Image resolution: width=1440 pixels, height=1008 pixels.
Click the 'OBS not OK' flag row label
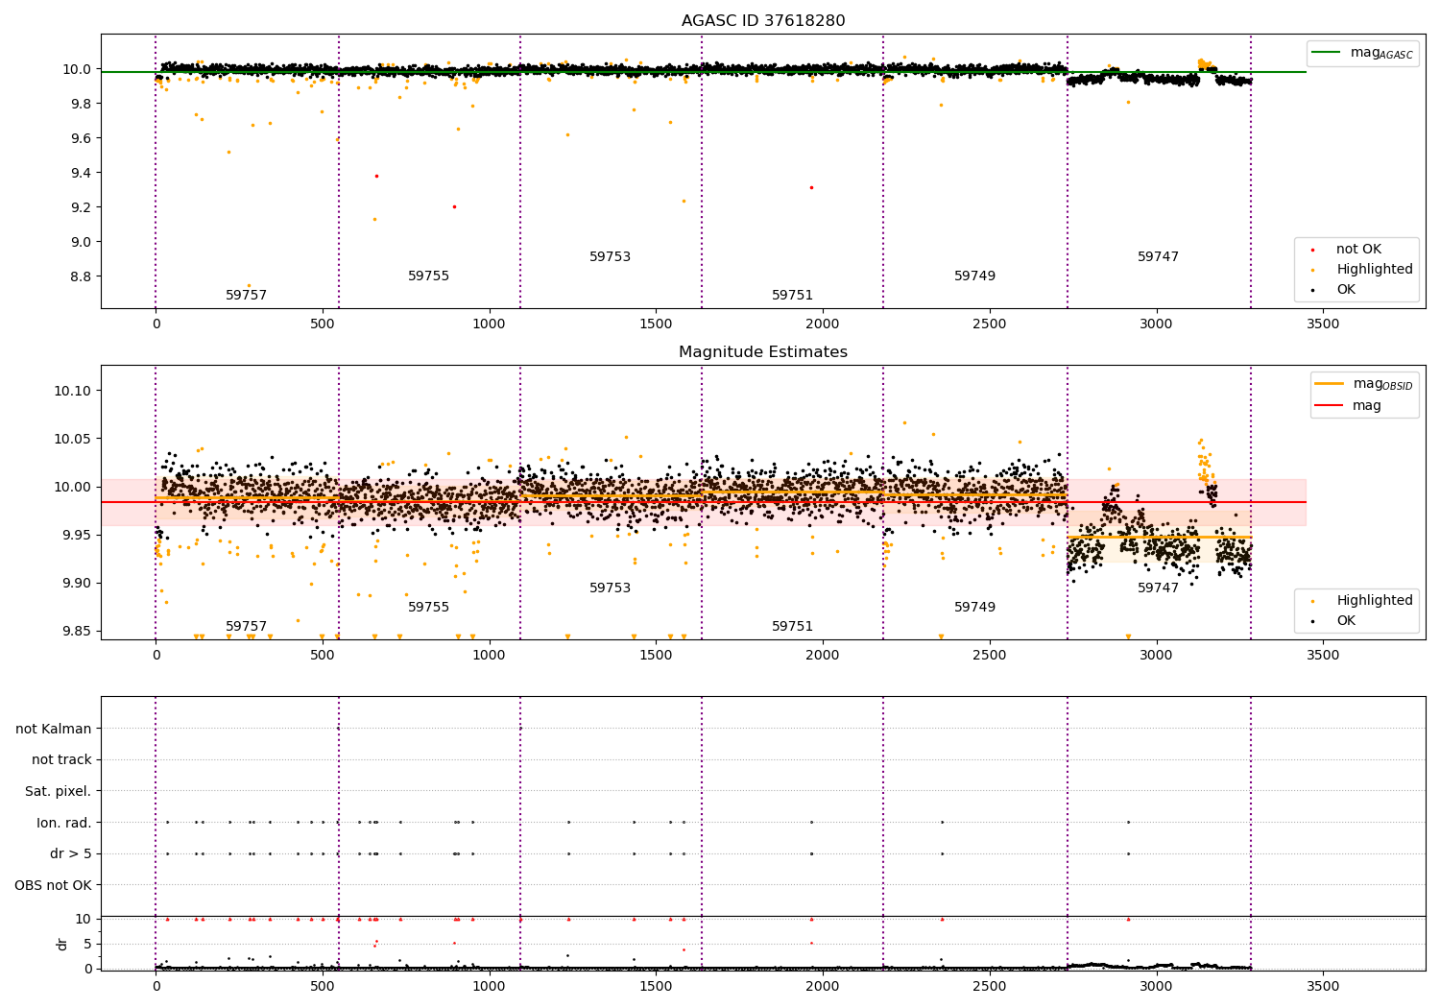pyautogui.click(x=54, y=885)
